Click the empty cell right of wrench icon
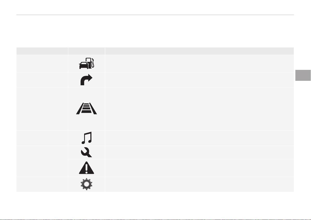The height and width of the screenshot is (220, 311). click(199, 152)
